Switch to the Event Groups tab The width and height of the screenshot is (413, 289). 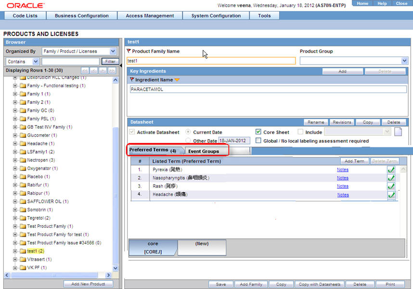pos(202,150)
